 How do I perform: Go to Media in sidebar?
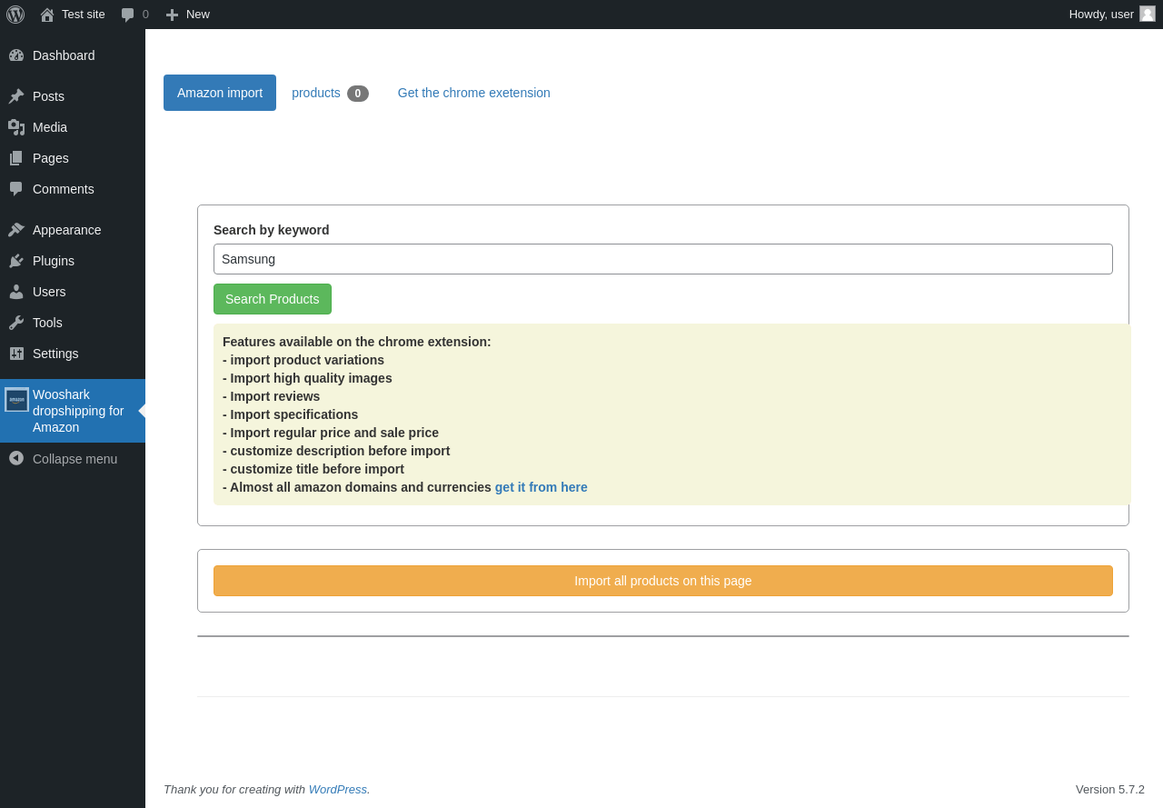(73, 127)
